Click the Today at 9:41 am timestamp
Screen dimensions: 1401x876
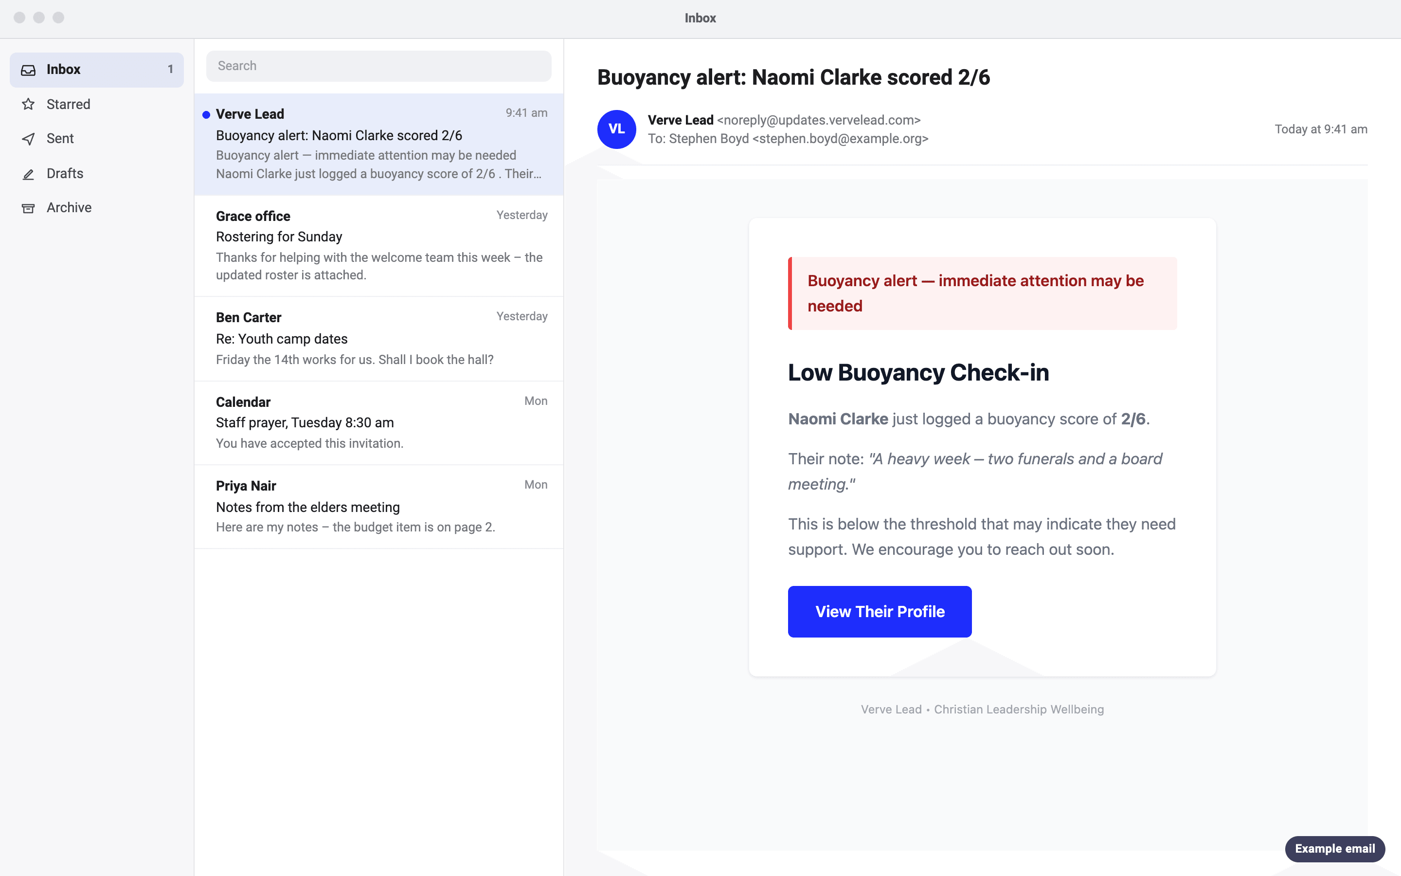[1321, 129]
